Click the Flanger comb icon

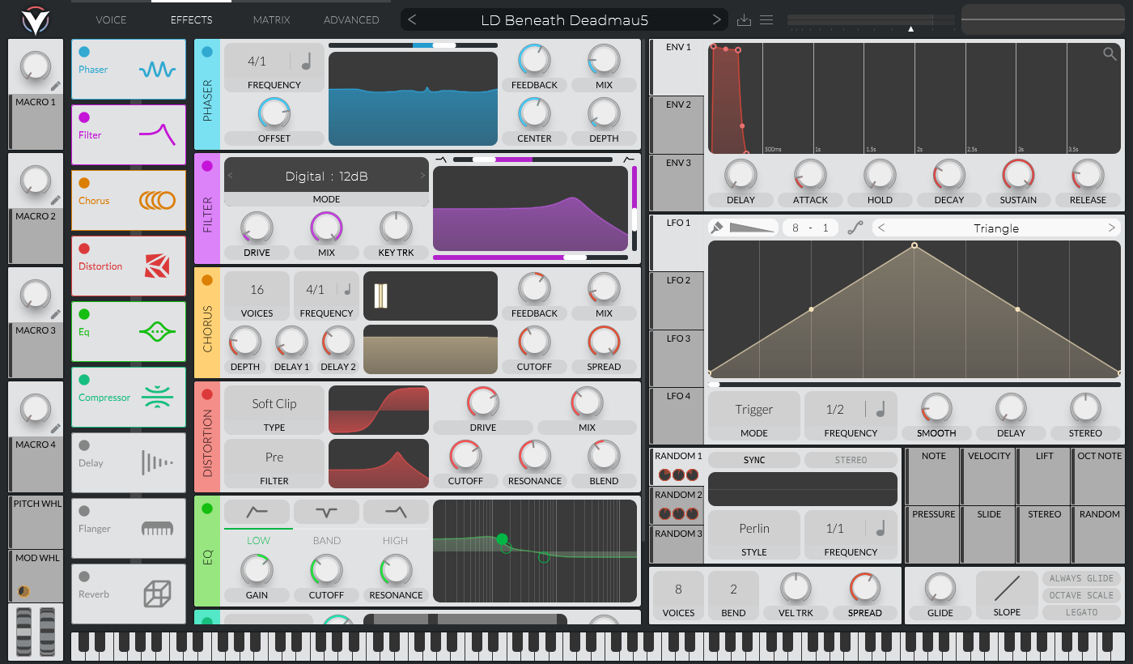point(157,528)
